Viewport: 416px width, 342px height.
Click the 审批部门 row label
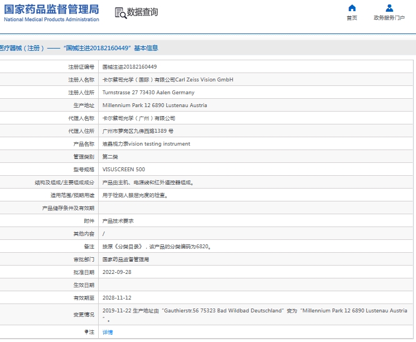point(84,259)
